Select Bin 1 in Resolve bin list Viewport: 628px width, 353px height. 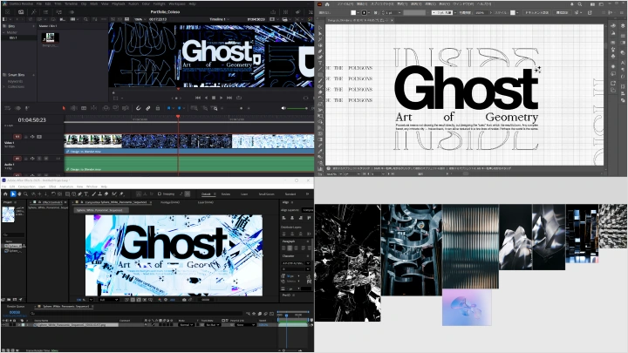pos(13,37)
